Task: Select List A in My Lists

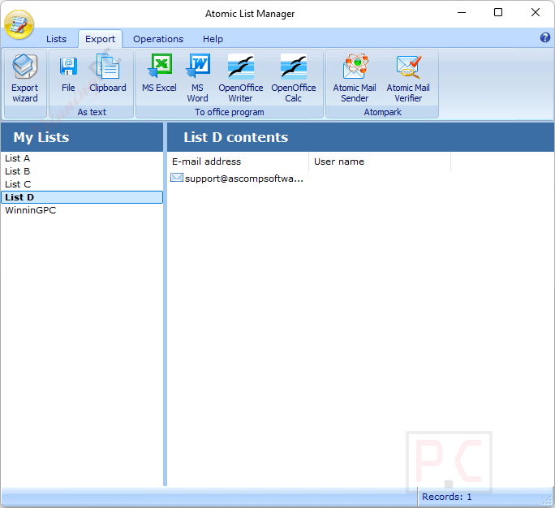Action: (x=82, y=158)
